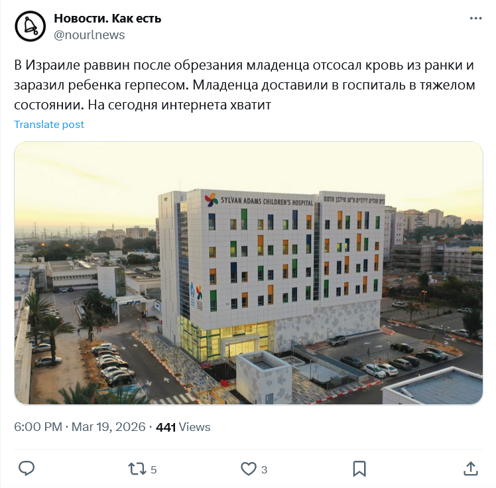The width and height of the screenshot is (496, 488).
Task: Click the 6:00 PM Mar 19, 2026 timestamp
Action: point(80,427)
